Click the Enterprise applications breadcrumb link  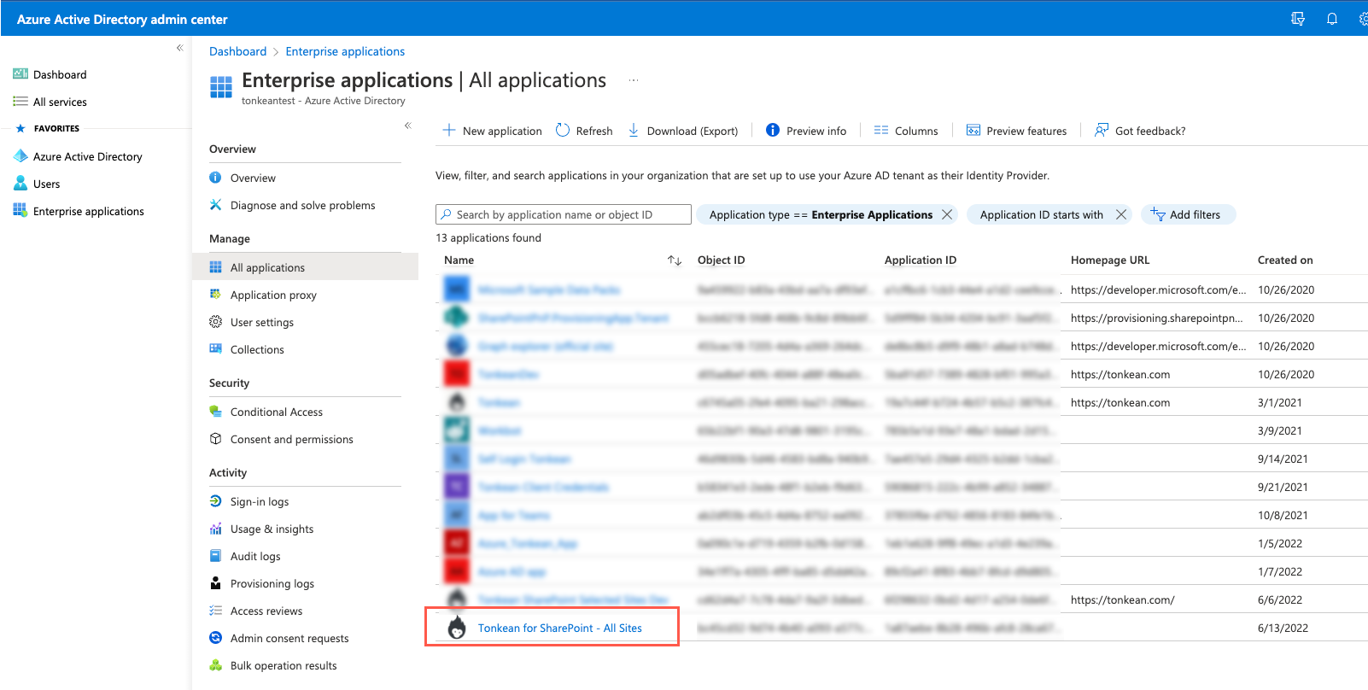point(345,51)
